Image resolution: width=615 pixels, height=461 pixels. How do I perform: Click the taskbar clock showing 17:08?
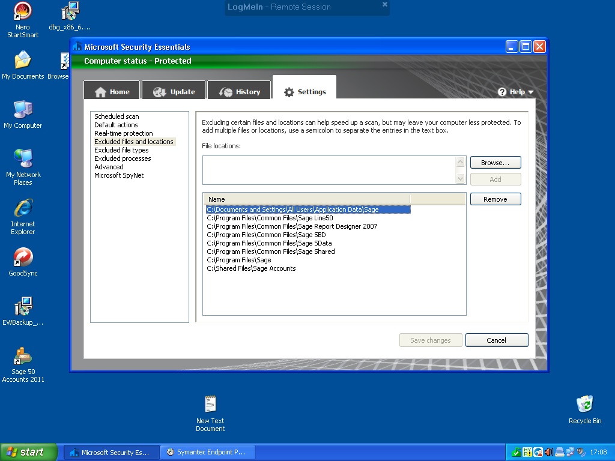point(598,453)
